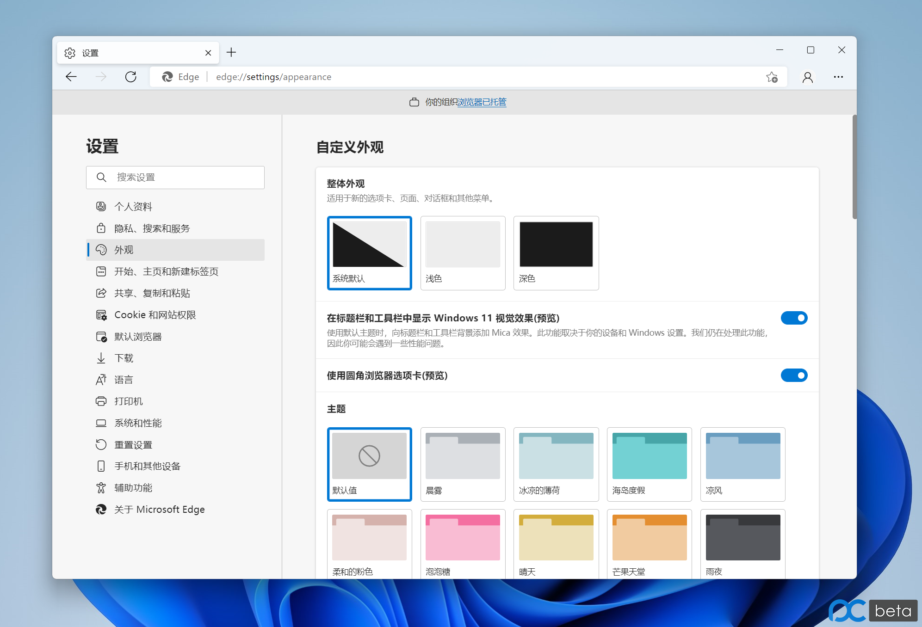Choose the 系统默认 appearance option

(370, 253)
